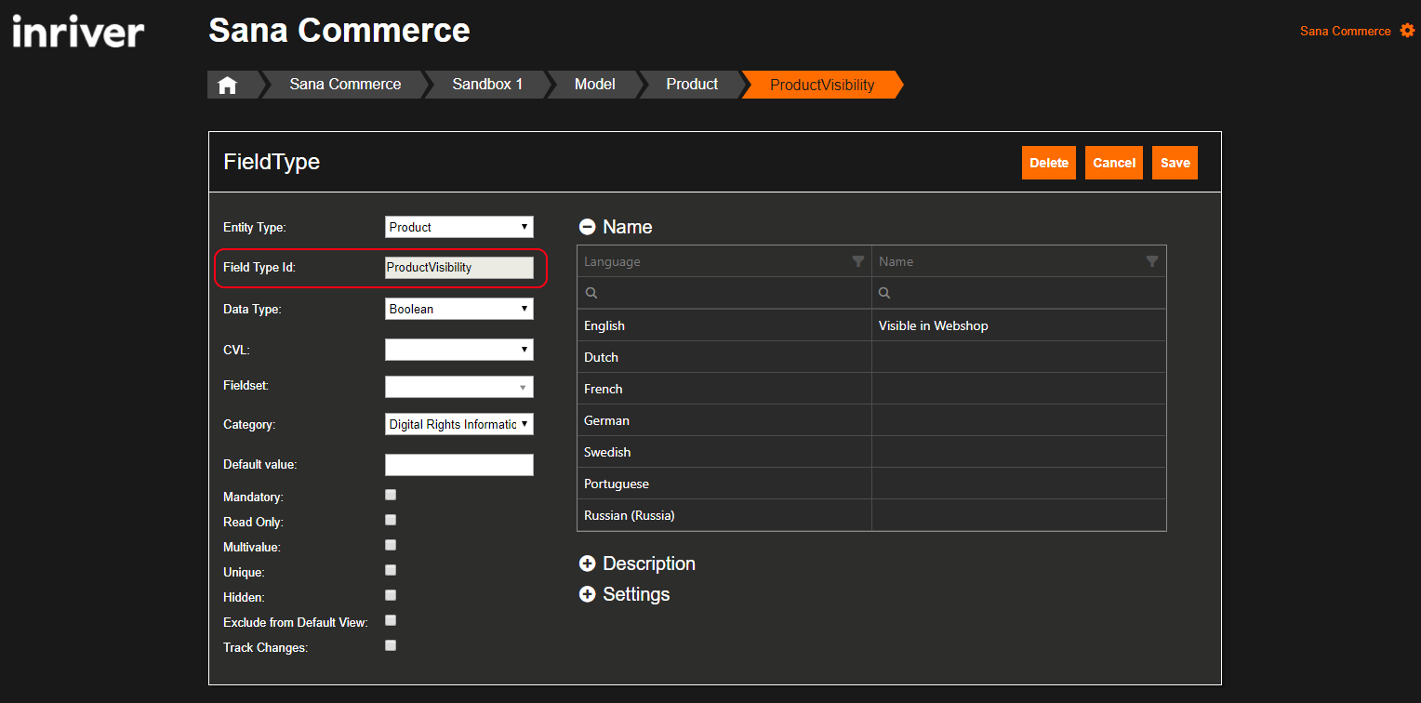Open the Fieldset dropdown

point(459,387)
